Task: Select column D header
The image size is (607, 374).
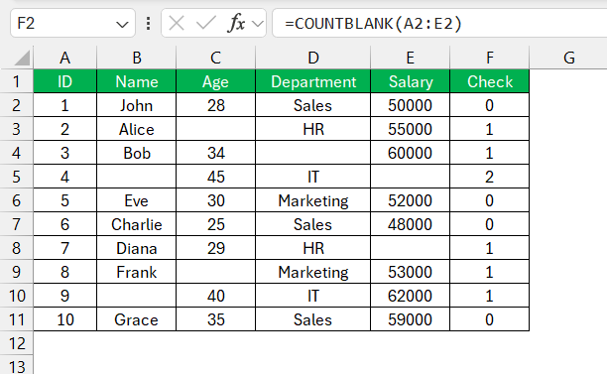Action: click(x=312, y=58)
